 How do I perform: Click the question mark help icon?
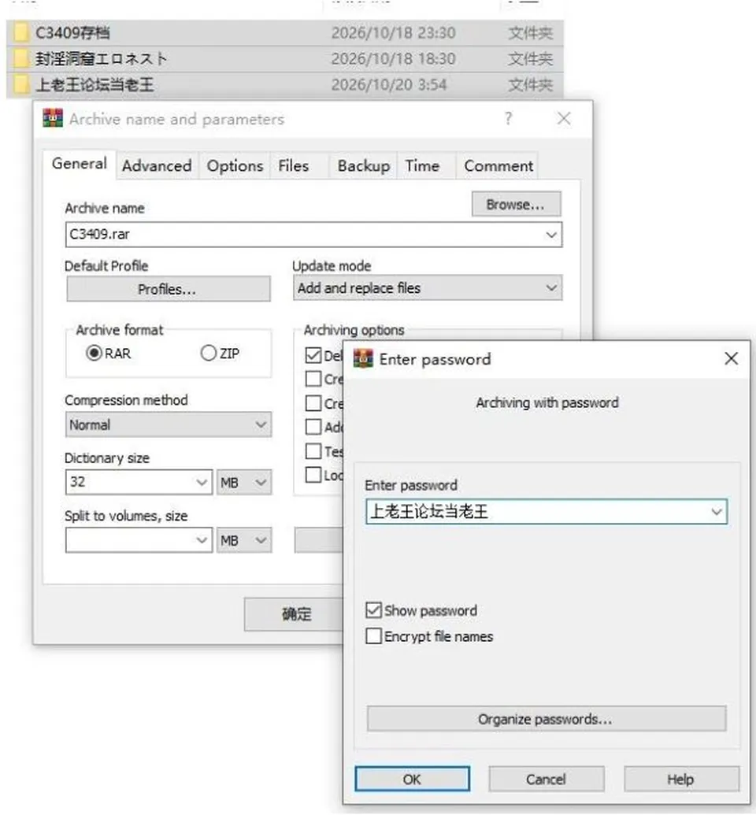[508, 118]
